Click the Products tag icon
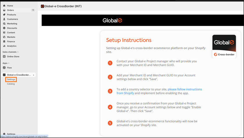The image size is (244, 138). (4, 15)
